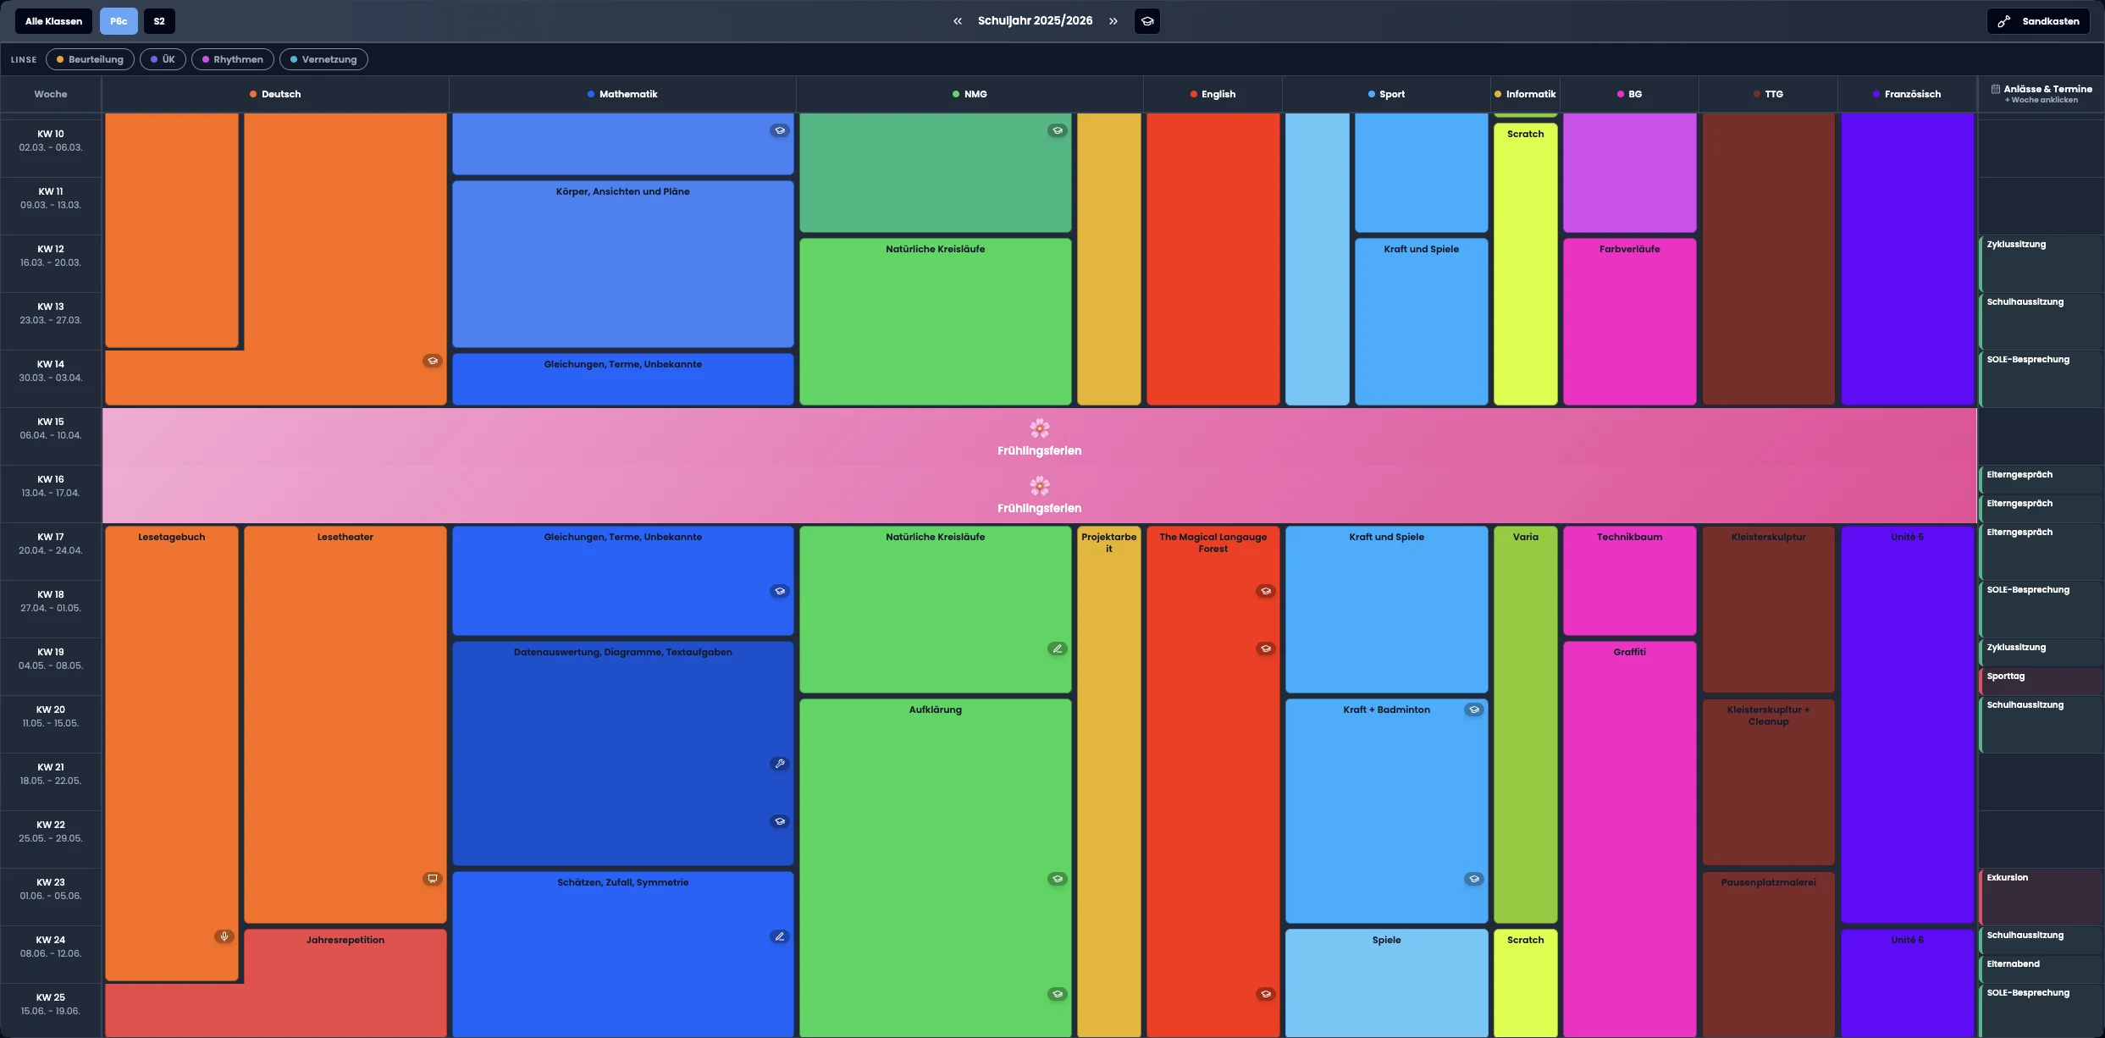Switch to the Alle Klassen tab
The height and width of the screenshot is (1038, 2105).
tap(53, 21)
